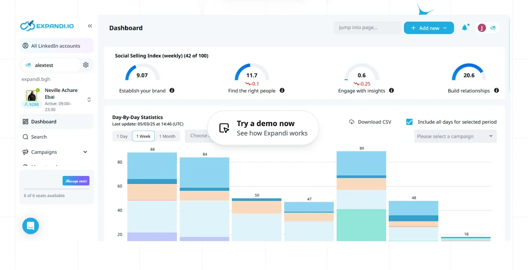Viewport: 528px width, 270px height.
Task: Open alextest account settings gear
Action: pyautogui.click(x=86, y=65)
